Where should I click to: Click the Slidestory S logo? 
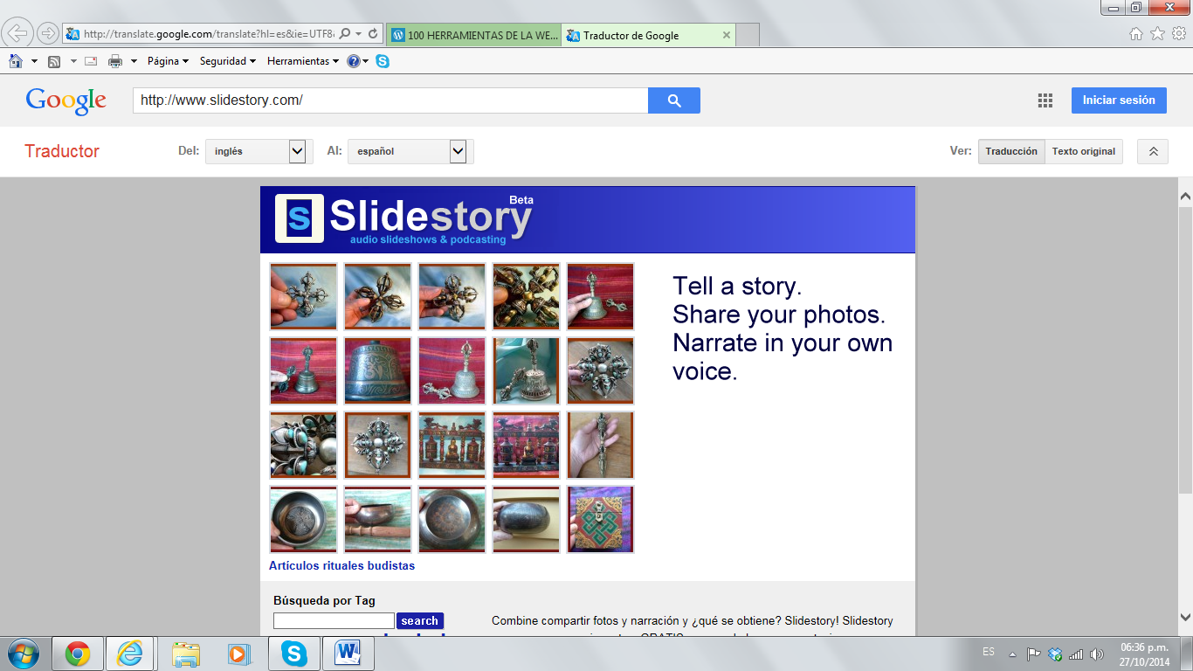(299, 218)
